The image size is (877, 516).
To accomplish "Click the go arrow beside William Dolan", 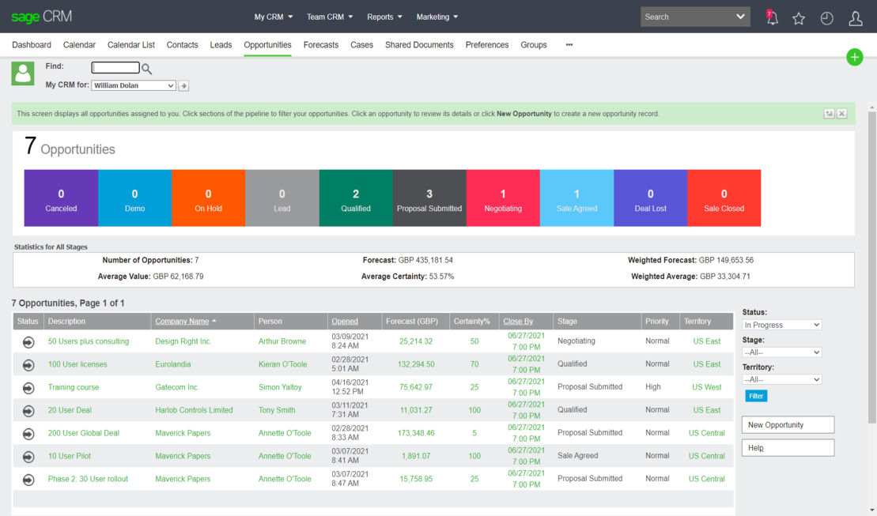I will pos(183,86).
